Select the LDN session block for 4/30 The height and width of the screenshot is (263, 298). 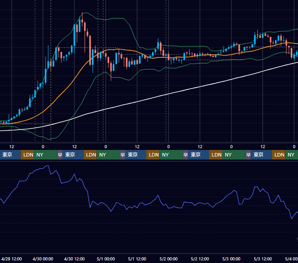point(90,155)
